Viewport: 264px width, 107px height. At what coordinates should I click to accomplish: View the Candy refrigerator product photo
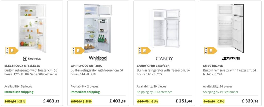pyautogui.click(x=164, y=28)
